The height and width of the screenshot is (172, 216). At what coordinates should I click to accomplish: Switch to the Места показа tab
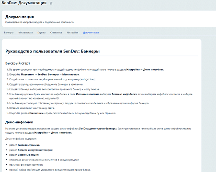pos(25,32)
